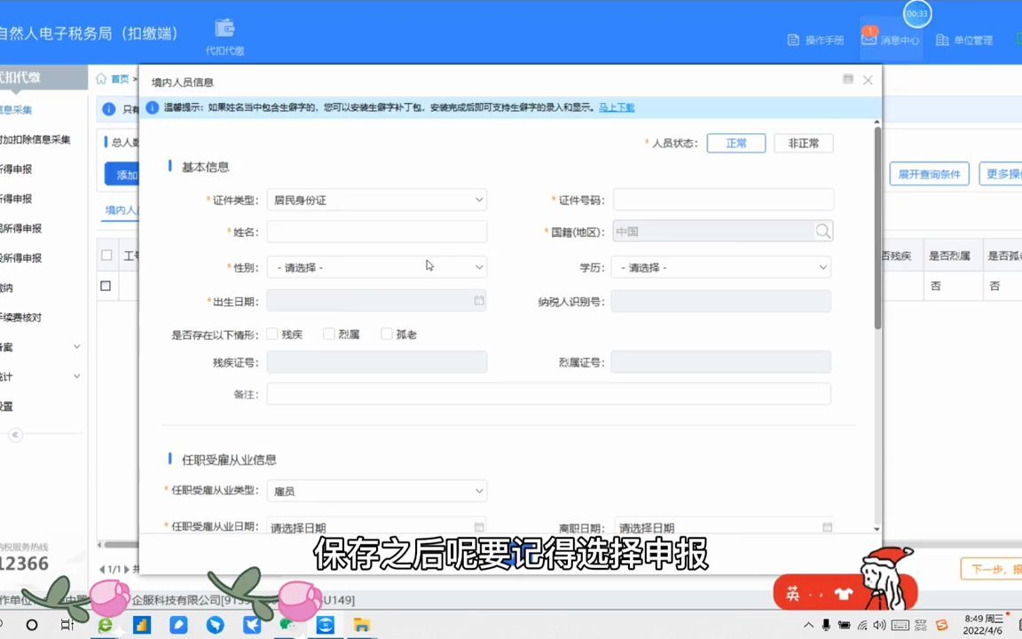Check the 烈属 checkbox
This screenshot has height=639, width=1022.
(x=328, y=334)
